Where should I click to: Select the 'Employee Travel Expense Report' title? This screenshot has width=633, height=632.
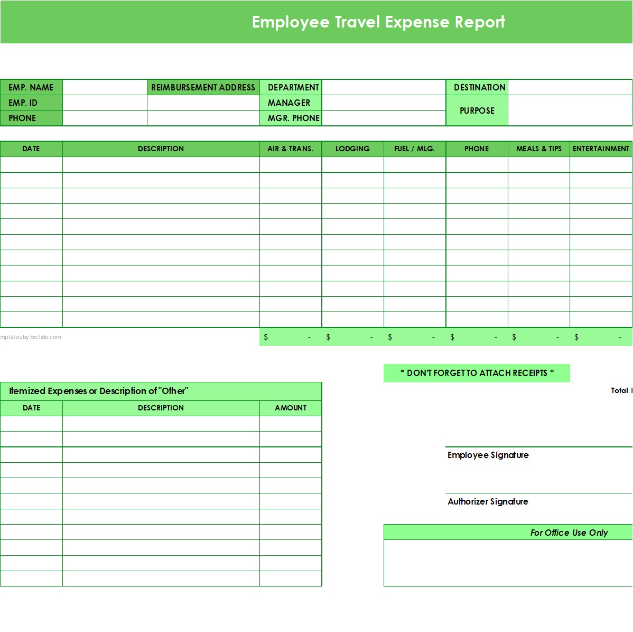click(378, 22)
